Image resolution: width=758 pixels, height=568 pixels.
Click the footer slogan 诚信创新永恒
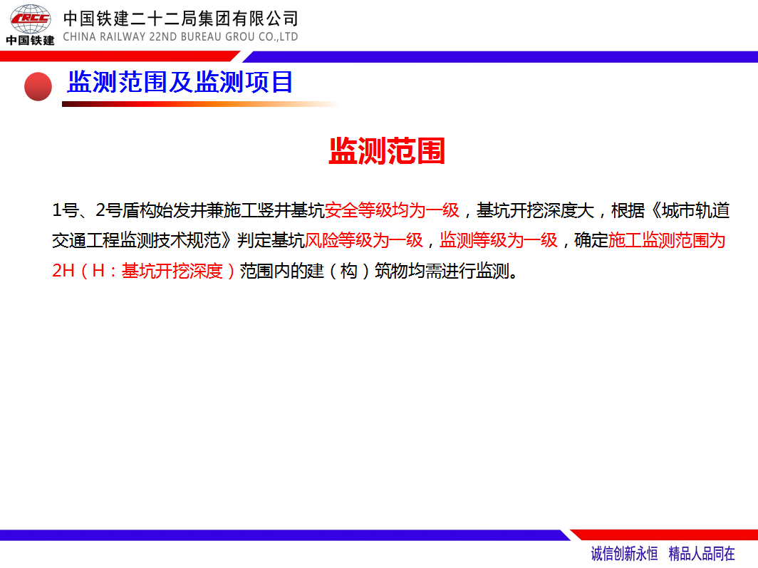point(624,554)
